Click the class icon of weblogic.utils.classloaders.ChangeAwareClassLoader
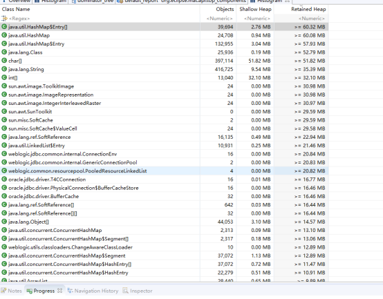Viewport: 383px width, 299px height. click(4, 247)
